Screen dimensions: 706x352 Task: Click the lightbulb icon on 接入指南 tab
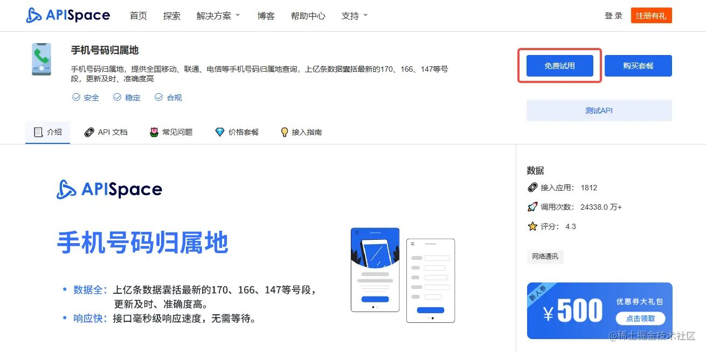(285, 132)
